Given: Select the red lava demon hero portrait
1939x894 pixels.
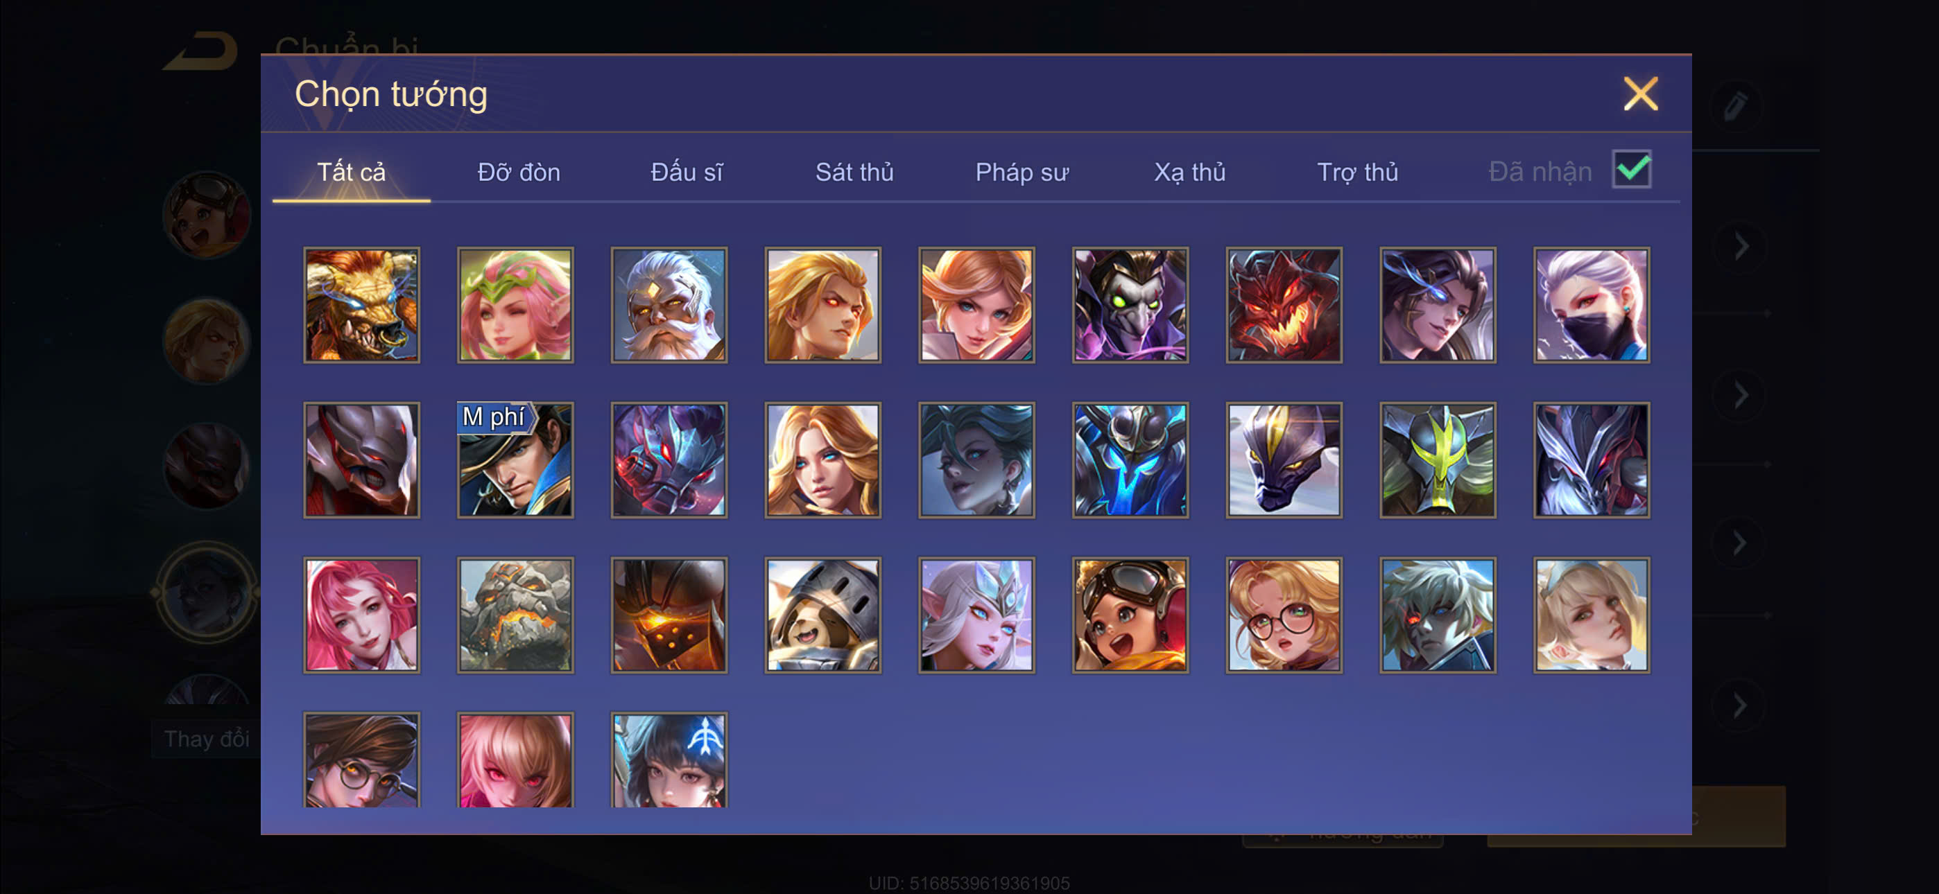Looking at the screenshot, I should (1284, 305).
